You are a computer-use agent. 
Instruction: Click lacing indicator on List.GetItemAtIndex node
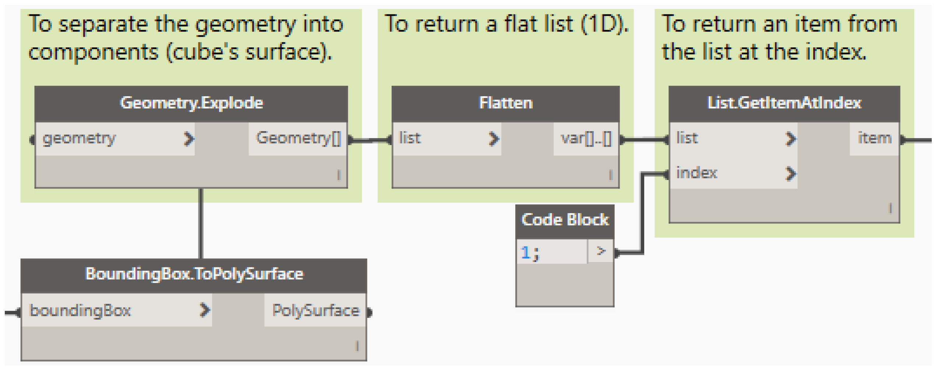891,208
